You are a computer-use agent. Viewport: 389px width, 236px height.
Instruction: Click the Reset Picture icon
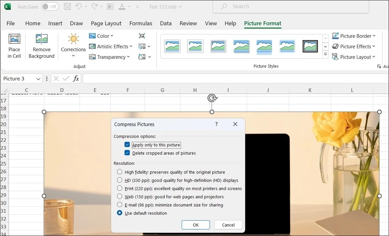pyautogui.click(x=142, y=57)
